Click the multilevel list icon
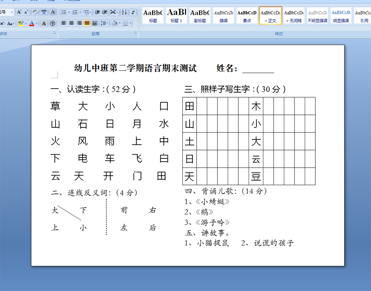 [86, 12]
